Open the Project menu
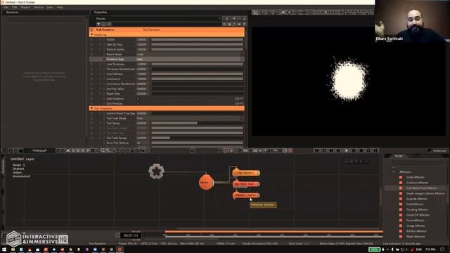 coord(25,7)
